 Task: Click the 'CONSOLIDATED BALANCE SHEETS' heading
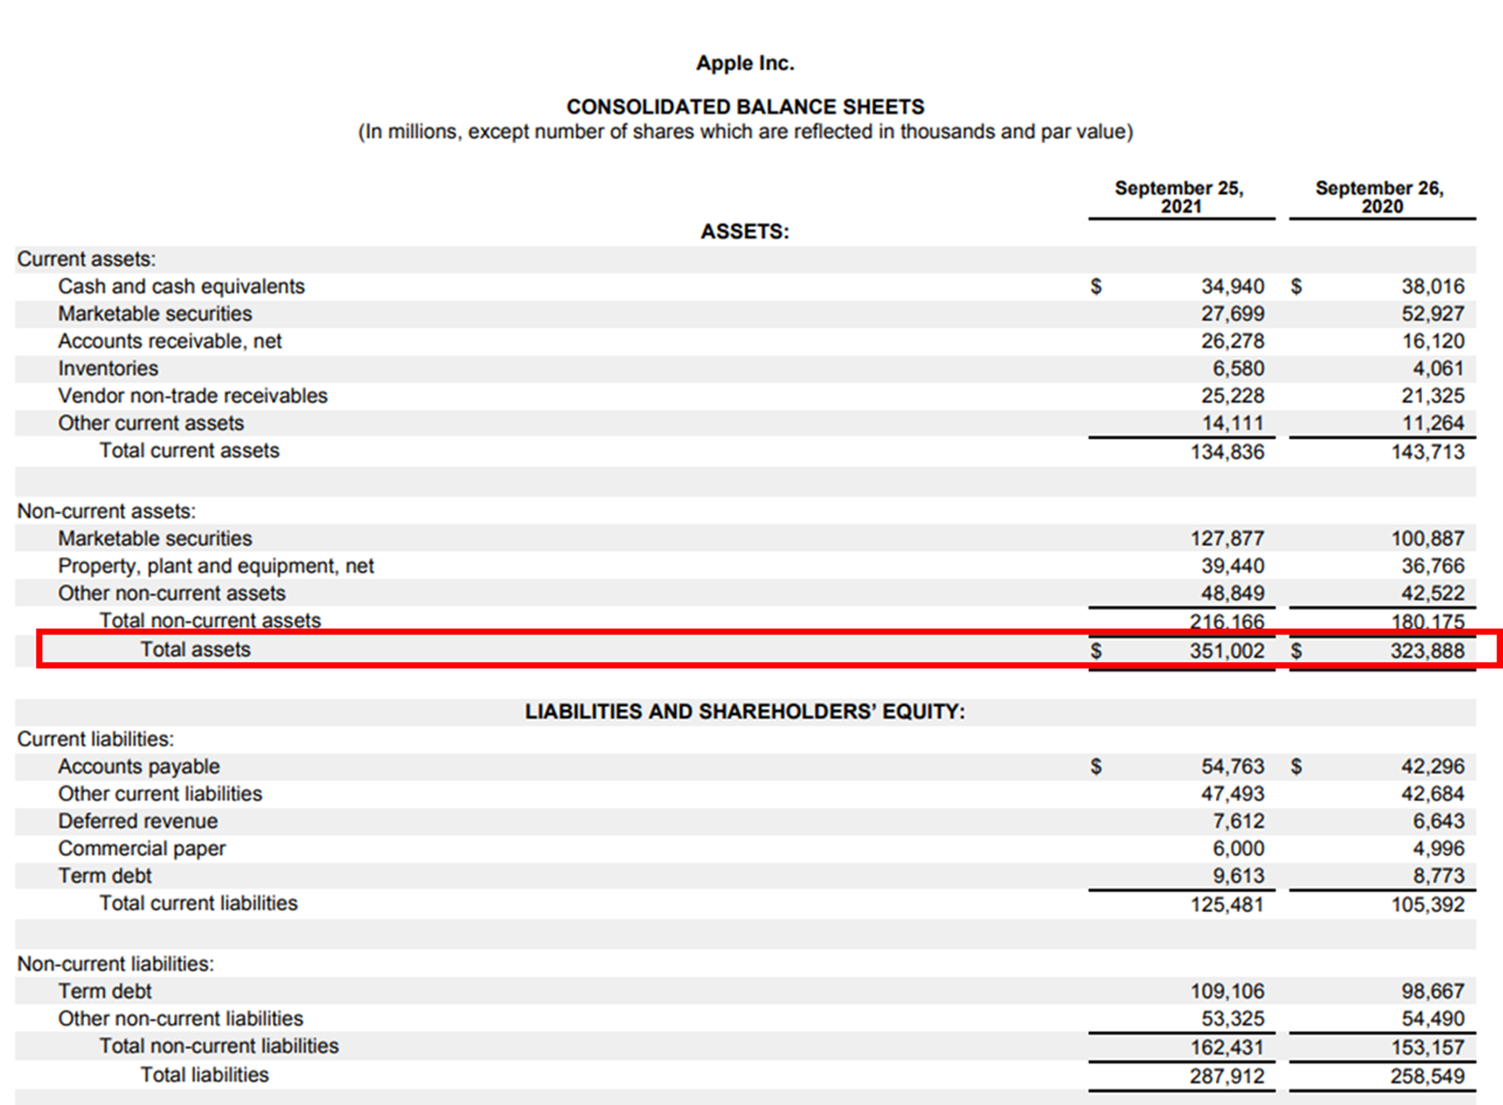coord(745,107)
